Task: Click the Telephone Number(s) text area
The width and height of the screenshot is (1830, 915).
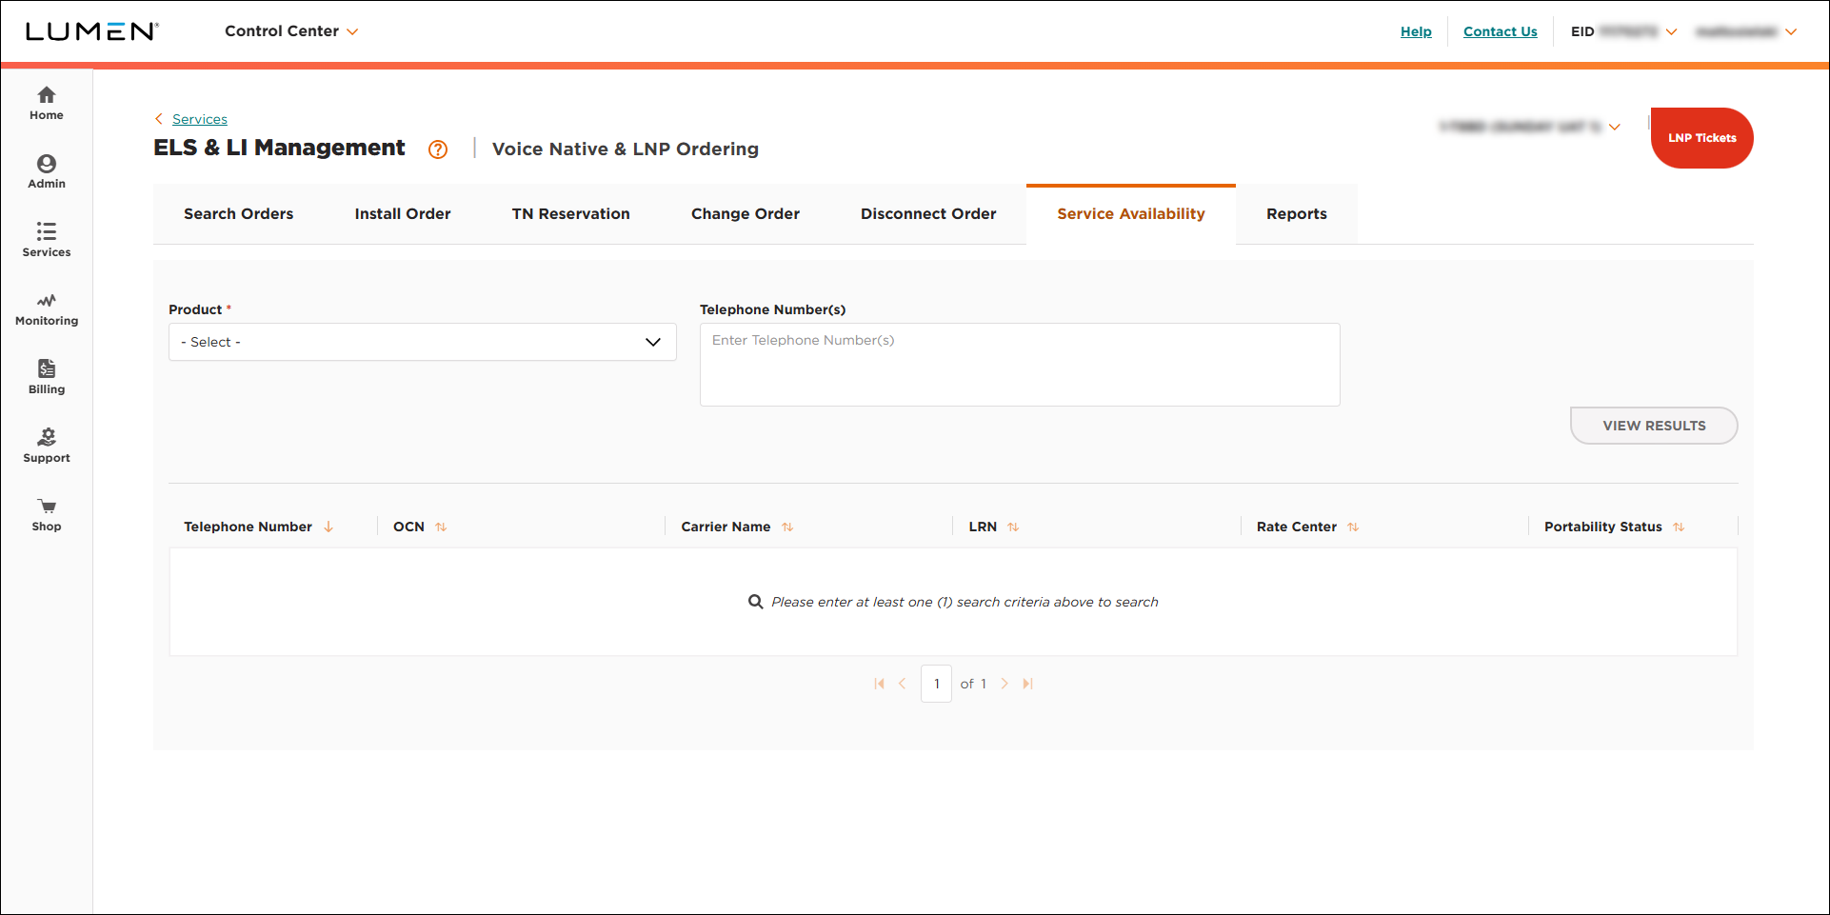Action: 1020,365
